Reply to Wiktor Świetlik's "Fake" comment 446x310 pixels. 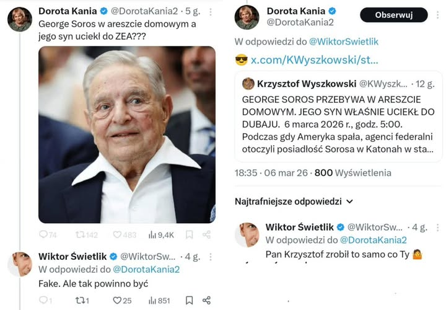(43, 301)
